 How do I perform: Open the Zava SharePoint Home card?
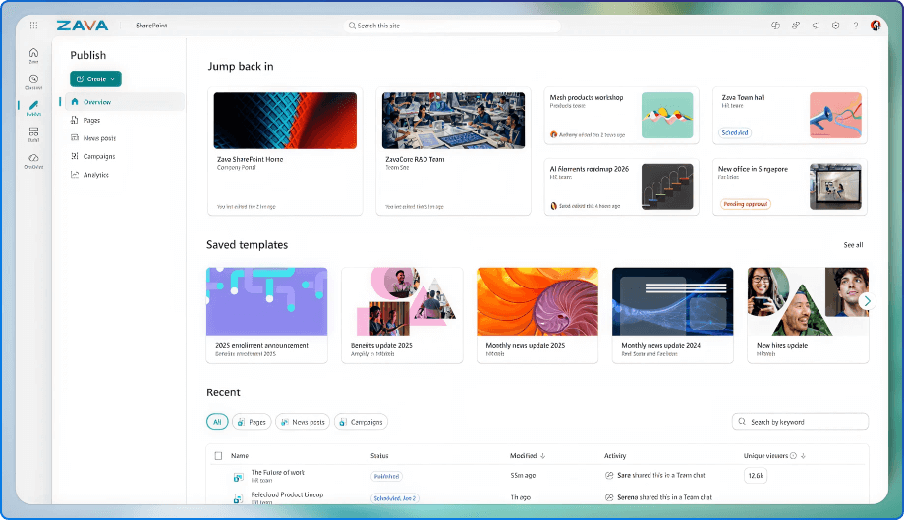tap(285, 151)
